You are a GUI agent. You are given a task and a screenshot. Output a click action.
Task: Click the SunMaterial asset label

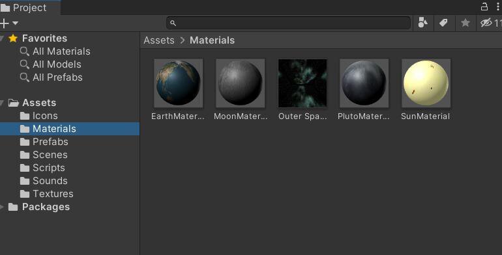(x=426, y=116)
